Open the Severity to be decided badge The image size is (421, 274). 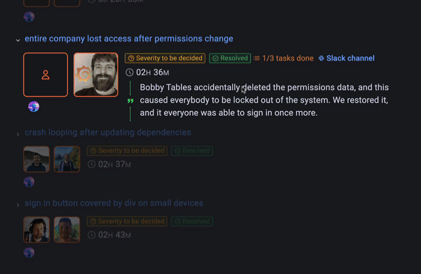(x=165, y=58)
